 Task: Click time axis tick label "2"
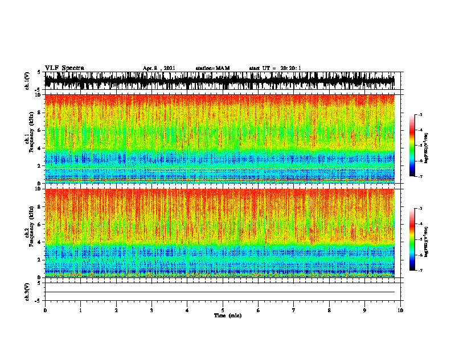[x=116, y=310]
